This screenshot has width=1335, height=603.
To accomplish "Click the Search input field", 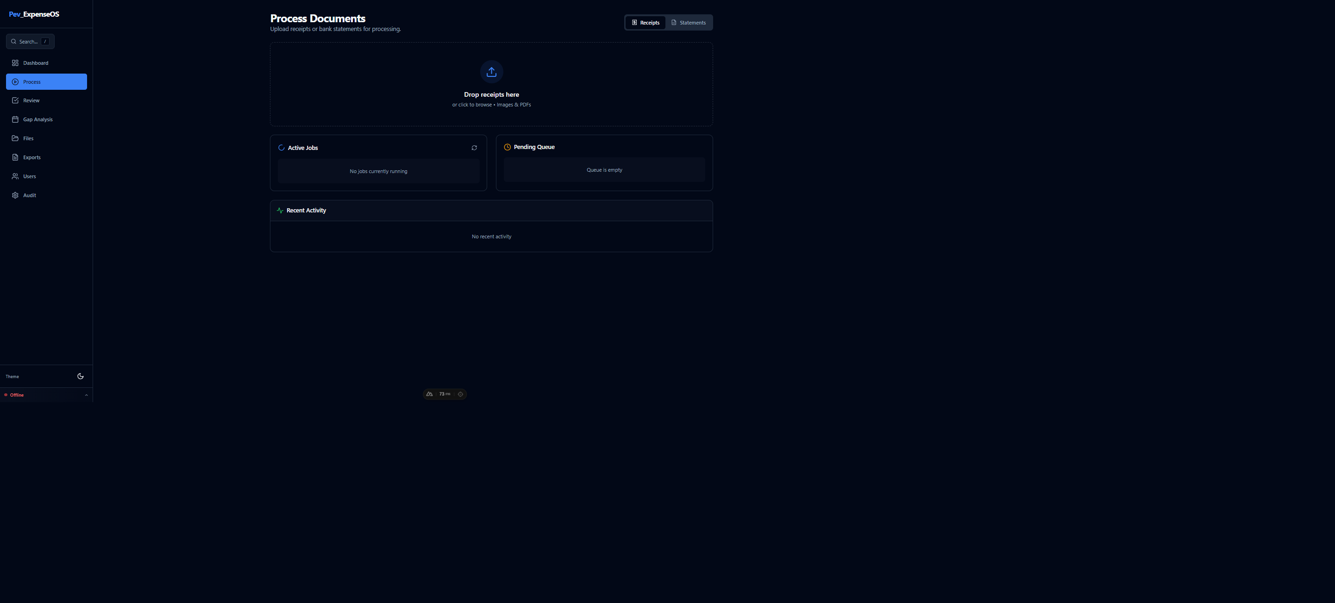I will click(x=30, y=42).
